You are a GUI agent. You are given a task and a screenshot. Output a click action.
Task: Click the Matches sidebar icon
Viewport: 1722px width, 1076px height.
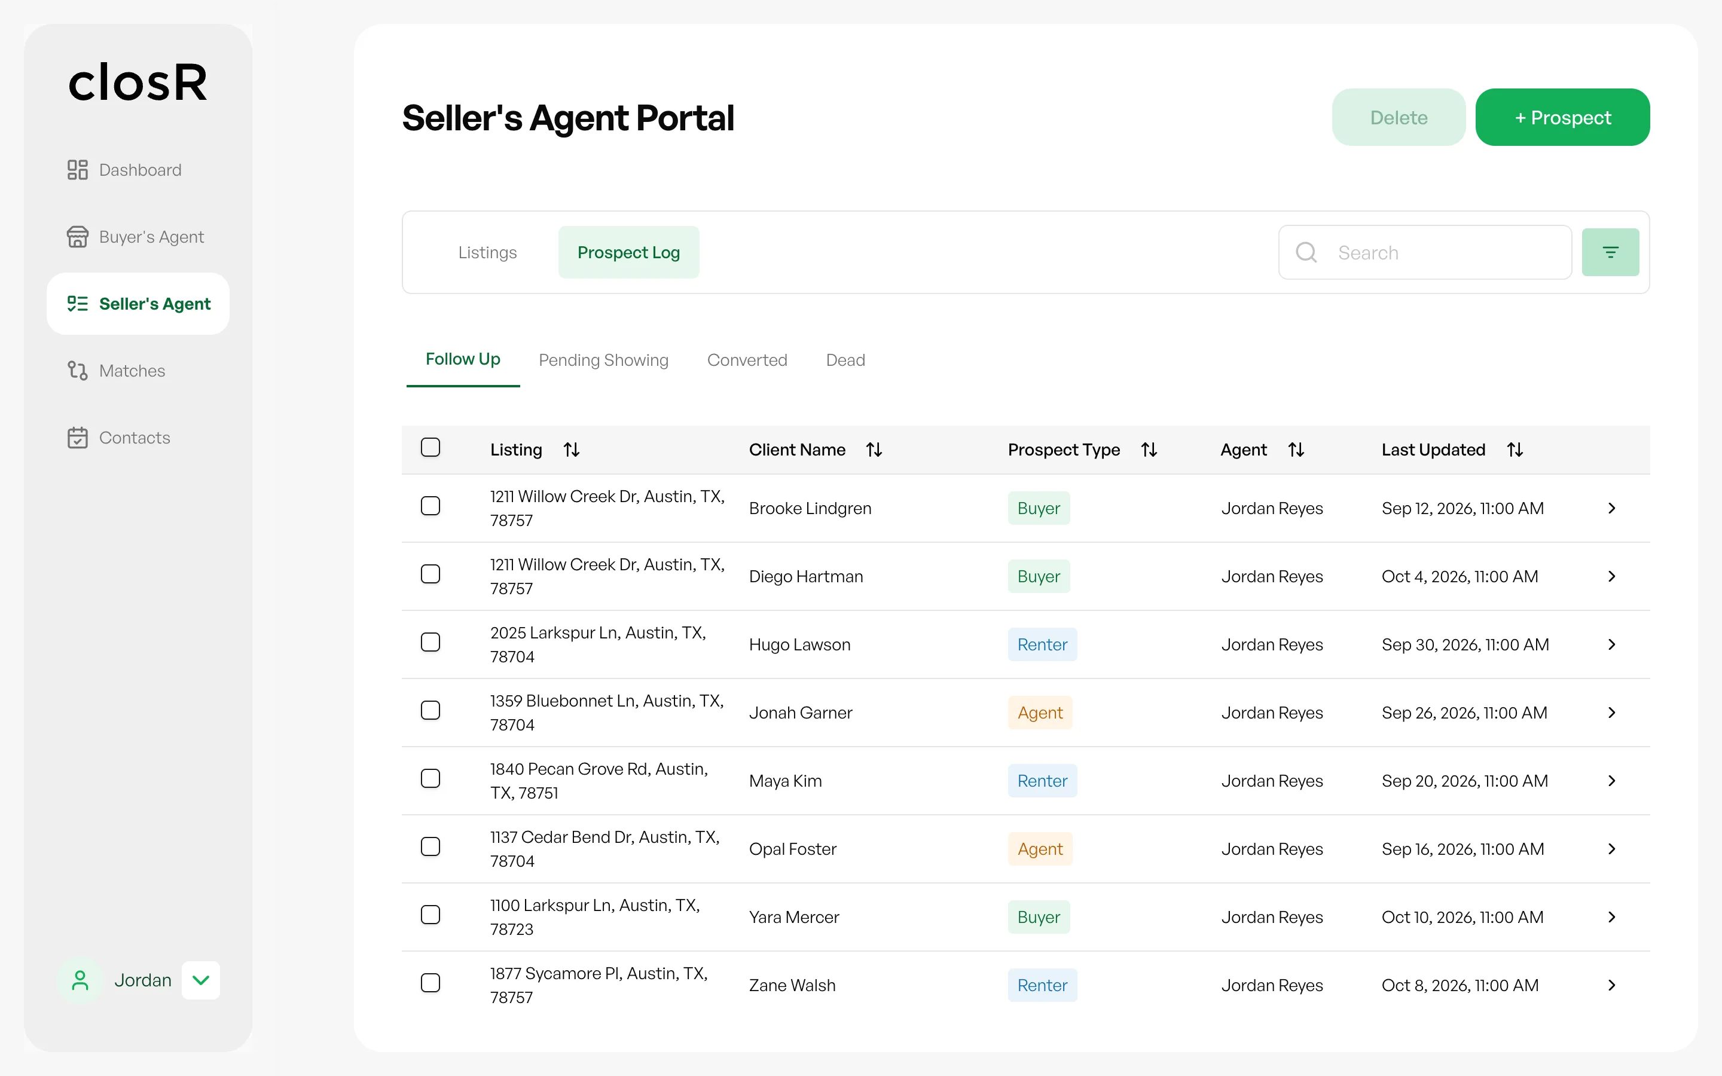tap(78, 370)
